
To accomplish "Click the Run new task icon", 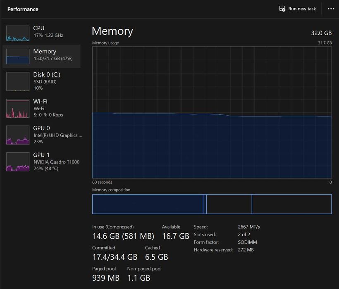I will point(282,9).
